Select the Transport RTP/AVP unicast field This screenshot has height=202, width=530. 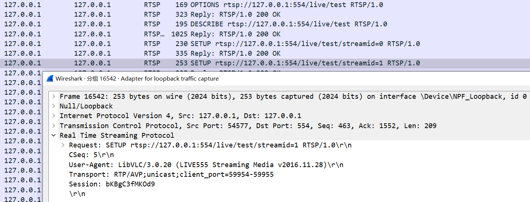[171, 174]
